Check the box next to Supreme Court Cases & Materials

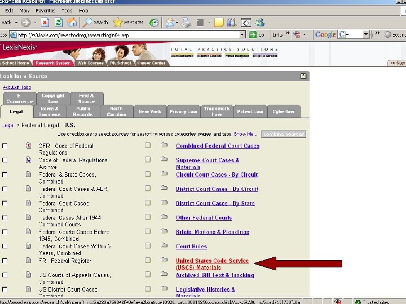click(148, 159)
